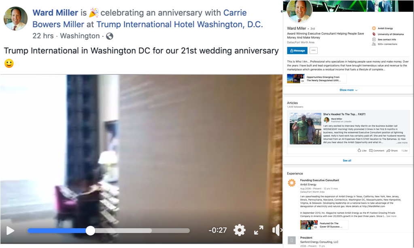This screenshot has width=414, height=248.
Task: Open the three-dots more options button
Action: [x=313, y=50]
